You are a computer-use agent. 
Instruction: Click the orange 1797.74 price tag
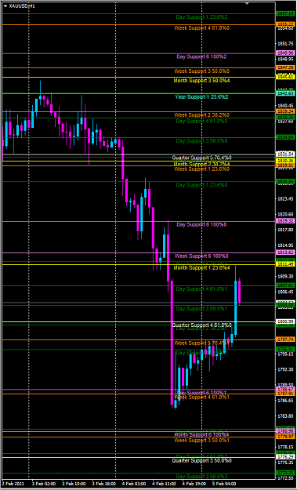click(284, 339)
